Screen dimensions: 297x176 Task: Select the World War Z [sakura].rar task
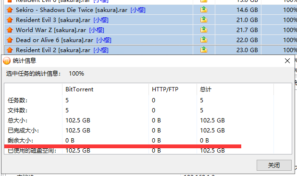pyautogui.click(x=99, y=30)
